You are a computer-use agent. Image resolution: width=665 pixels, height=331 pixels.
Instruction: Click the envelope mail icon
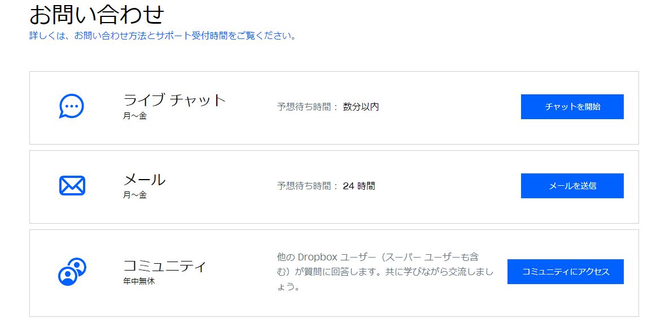click(72, 185)
